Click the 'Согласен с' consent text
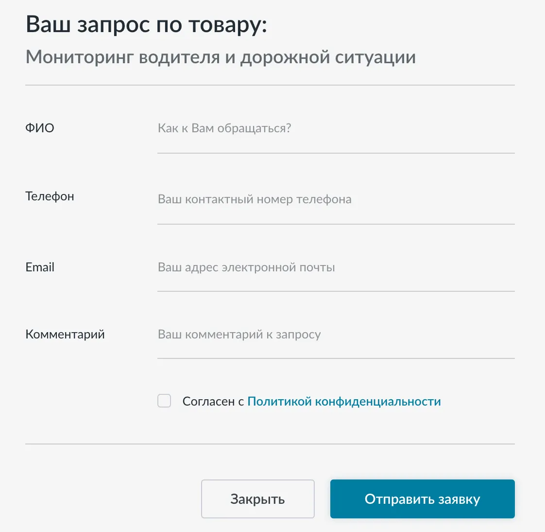Screen dimensions: 545x532 click(x=213, y=402)
